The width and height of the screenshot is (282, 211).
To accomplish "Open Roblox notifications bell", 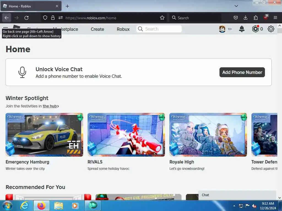I will [242, 29].
